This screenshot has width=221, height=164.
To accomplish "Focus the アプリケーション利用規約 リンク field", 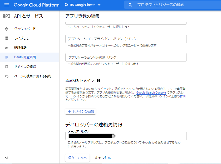I will pyautogui.click(x=126, y=57).
